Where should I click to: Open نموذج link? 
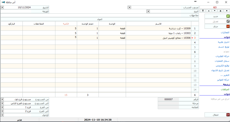pos(226,52)
